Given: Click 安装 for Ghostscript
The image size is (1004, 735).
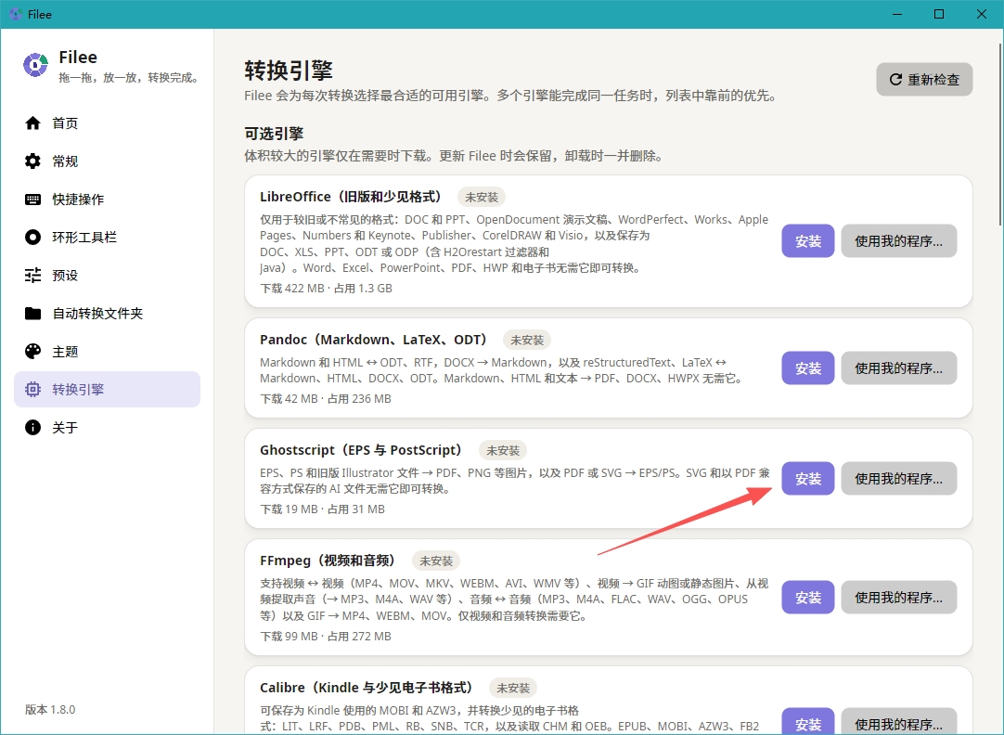Looking at the screenshot, I should tap(807, 478).
